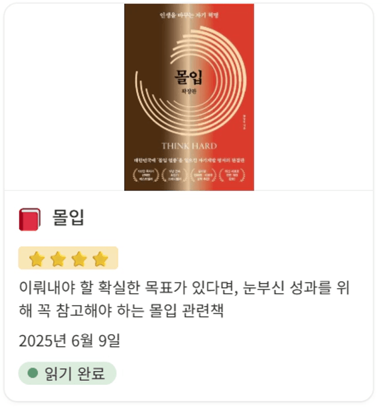The image size is (382, 410).
Task: Click the cover subtitle 인생을 바꾸는 자기 혁명
Action: 189,15
